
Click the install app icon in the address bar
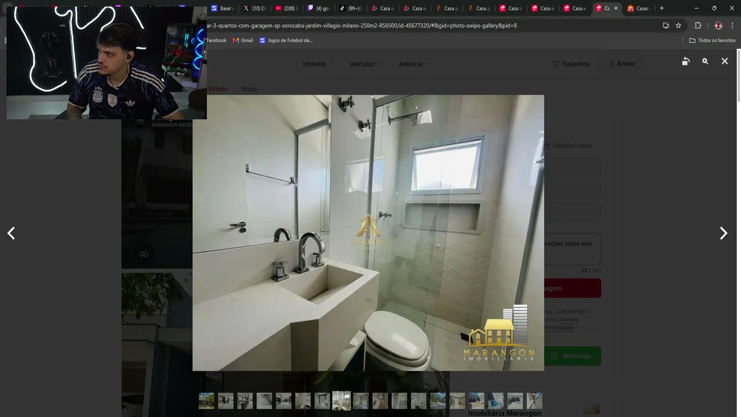point(666,25)
